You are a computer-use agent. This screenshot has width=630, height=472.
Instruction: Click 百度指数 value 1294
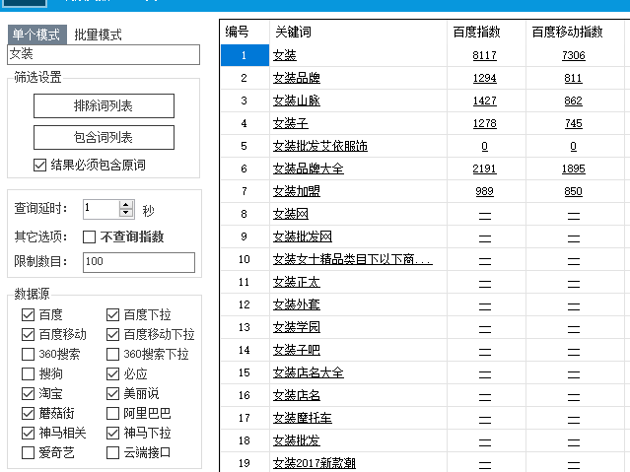484,78
